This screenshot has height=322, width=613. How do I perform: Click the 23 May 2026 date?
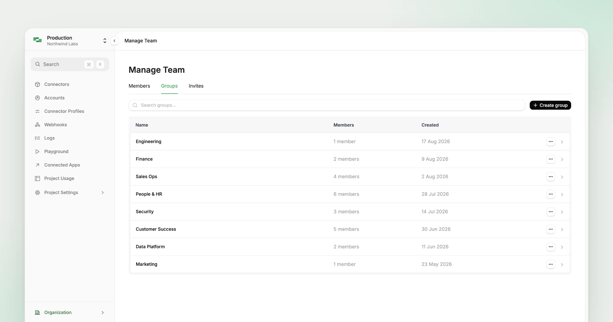coord(437,264)
